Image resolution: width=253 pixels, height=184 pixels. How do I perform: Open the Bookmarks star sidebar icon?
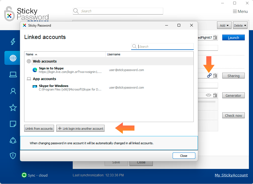pyautogui.click(x=13, y=107)
